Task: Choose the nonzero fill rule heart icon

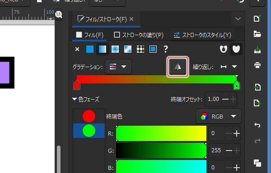Action: pyautogui.click(x=236, y=49)
